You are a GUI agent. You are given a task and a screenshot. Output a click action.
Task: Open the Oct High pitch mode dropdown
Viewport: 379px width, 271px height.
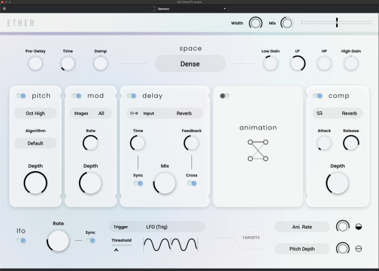click(x=35, y=113)
